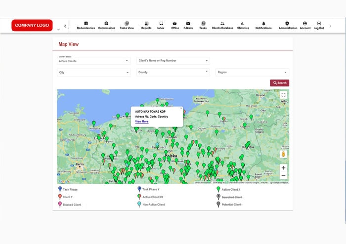Go to Clients Database menu item

pyautogui.click(x=222, y=26)
